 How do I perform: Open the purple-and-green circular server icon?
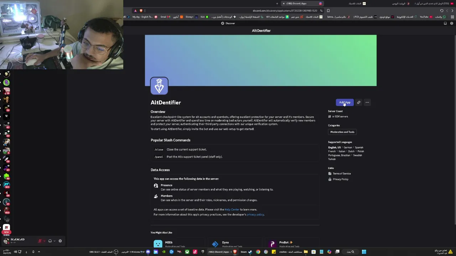coord(6,82)
